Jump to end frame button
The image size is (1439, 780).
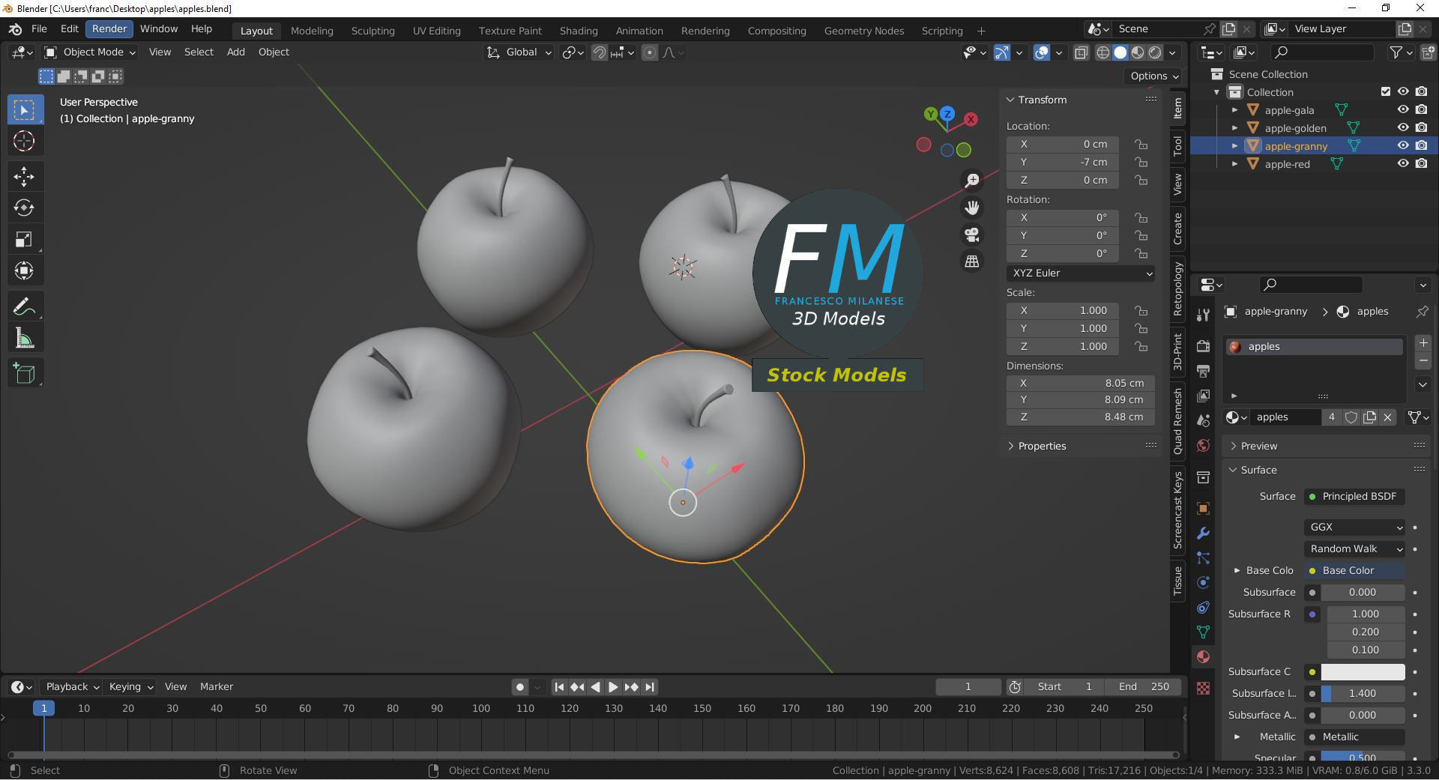[650, 686]
